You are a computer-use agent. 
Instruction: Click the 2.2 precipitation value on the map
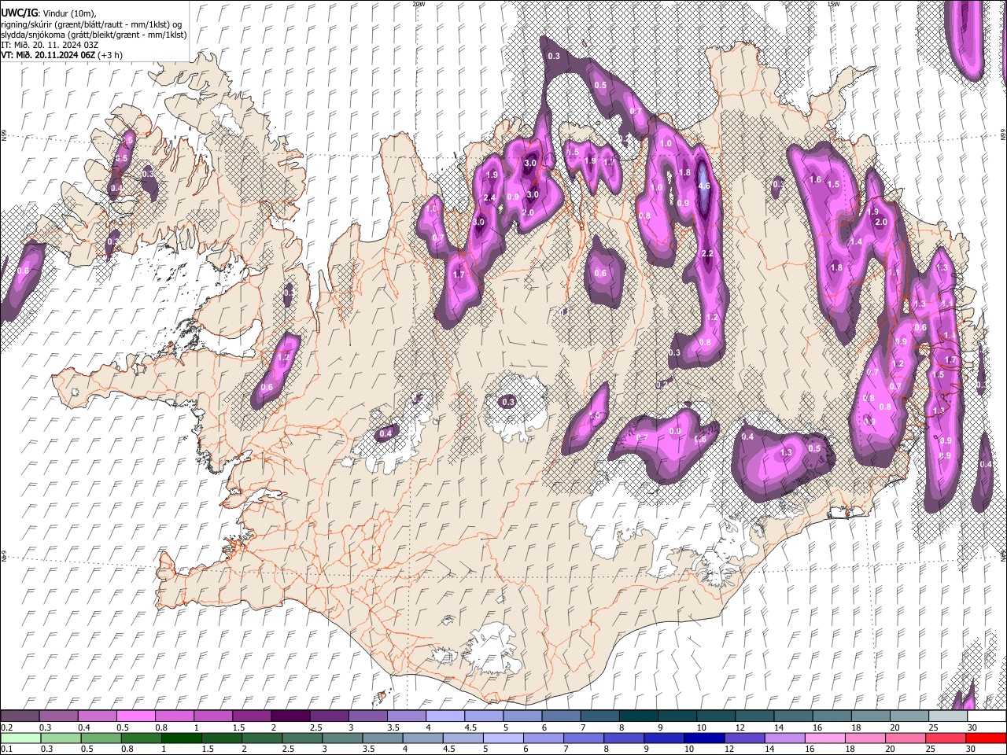click(707, 253)
